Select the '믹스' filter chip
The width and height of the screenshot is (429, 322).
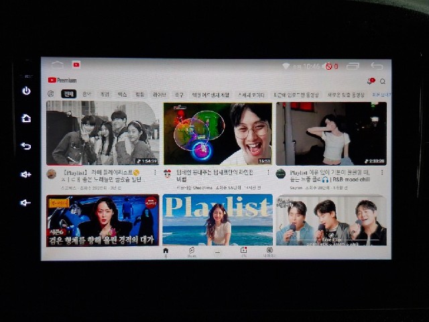(122, 95)
